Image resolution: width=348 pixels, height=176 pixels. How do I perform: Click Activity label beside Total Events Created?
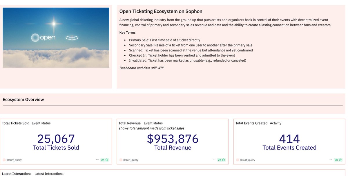(x=275, y=123)
